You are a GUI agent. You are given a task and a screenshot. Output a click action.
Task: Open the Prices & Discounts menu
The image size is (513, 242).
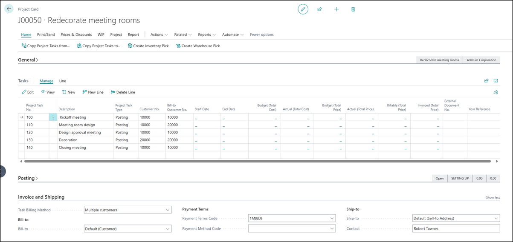tap(76, 34)
